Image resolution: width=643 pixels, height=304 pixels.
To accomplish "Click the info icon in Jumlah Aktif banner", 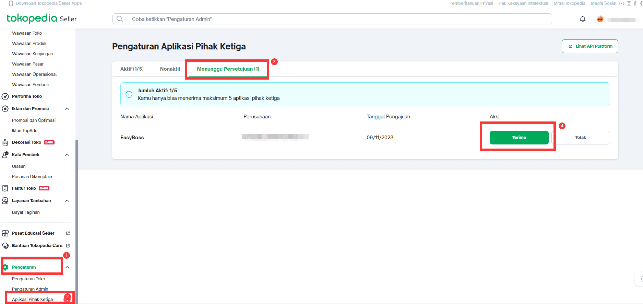I will click(129, 94).
